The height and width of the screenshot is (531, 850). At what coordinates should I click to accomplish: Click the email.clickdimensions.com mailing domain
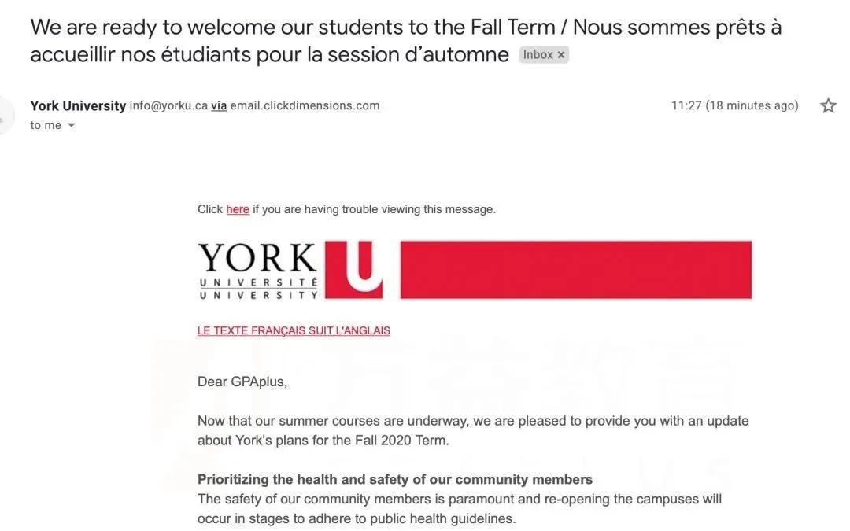(305, 105)
